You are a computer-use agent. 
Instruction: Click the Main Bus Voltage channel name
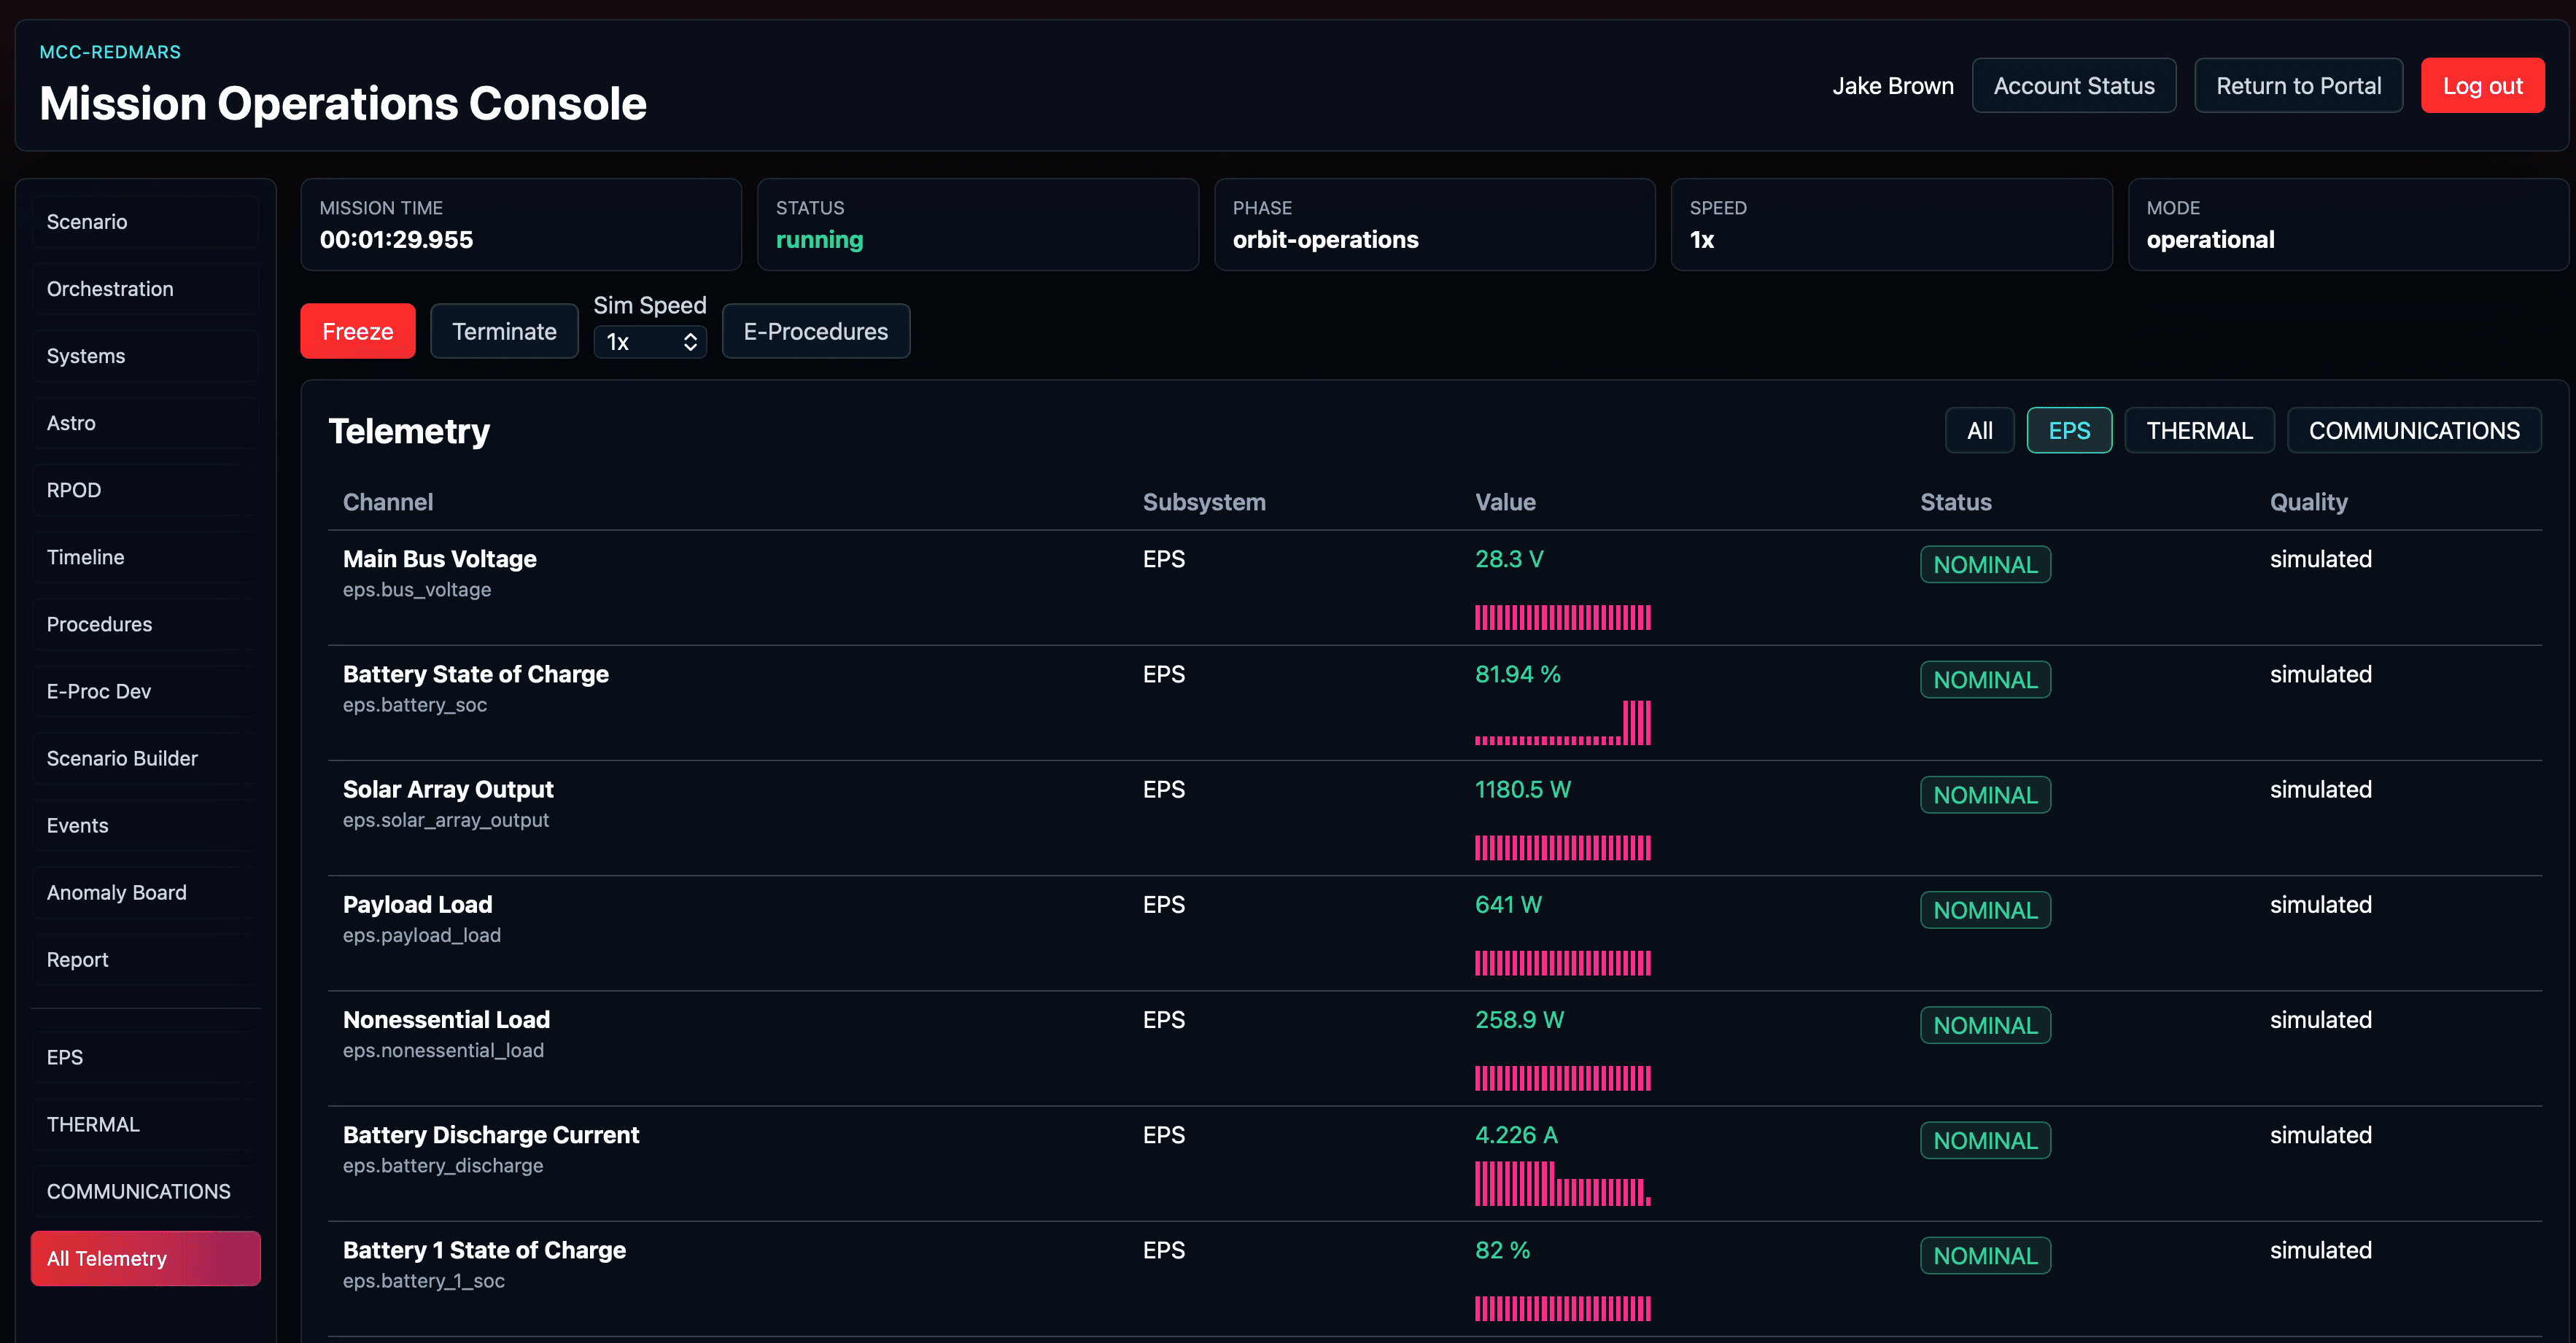[440, 559]
